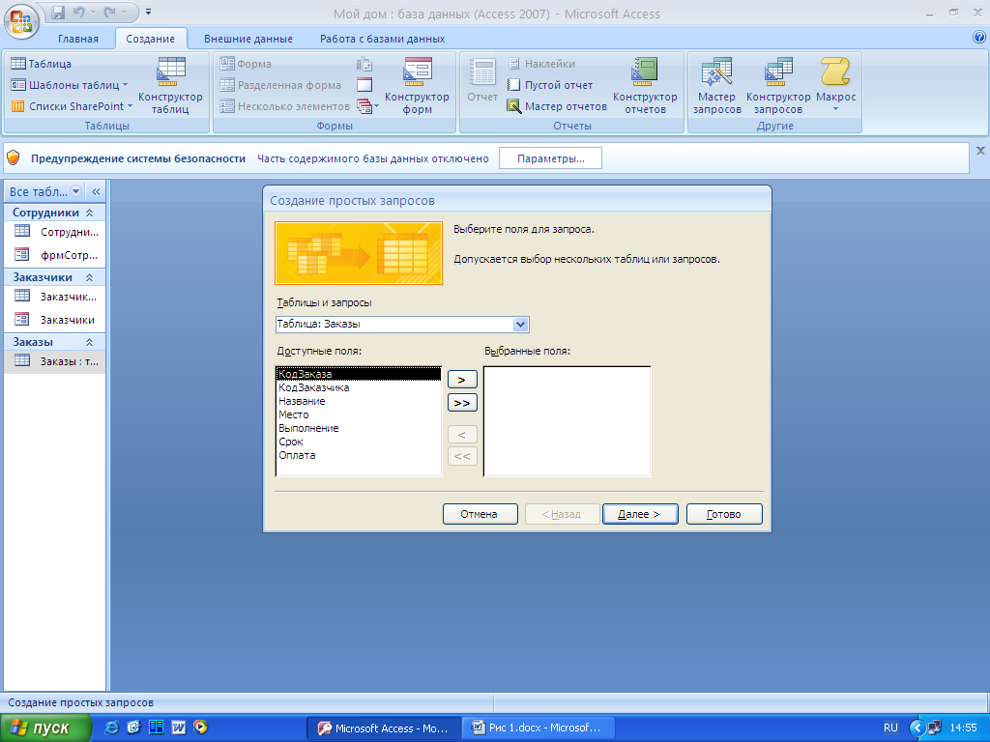The width and height of the screenshot is (990, 742).
Task: Open Работа с базами данных tab
Action: coord(382,39)
